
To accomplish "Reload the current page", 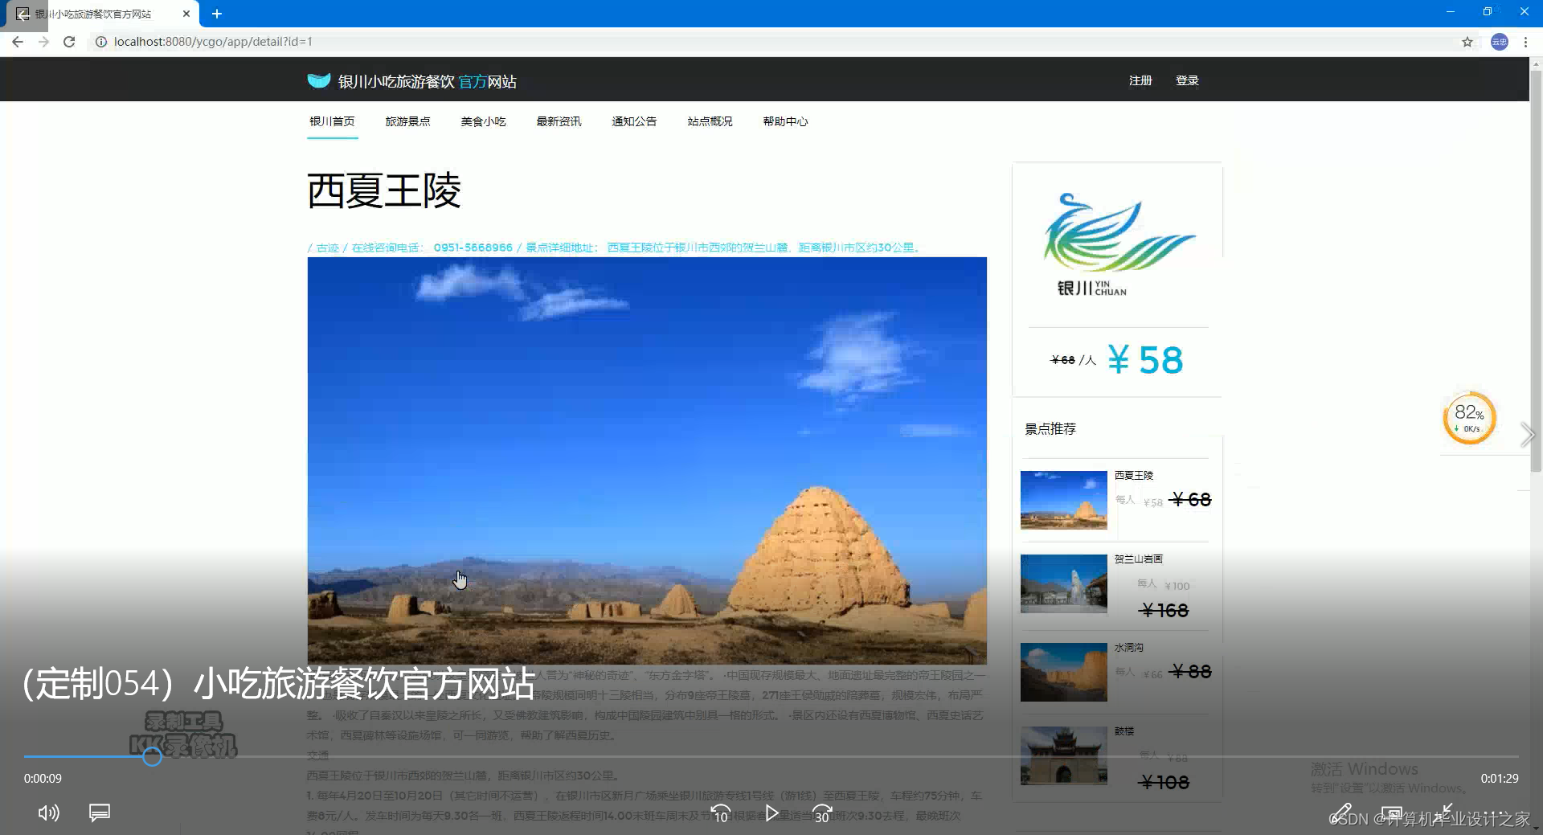I will click(69, 42).
